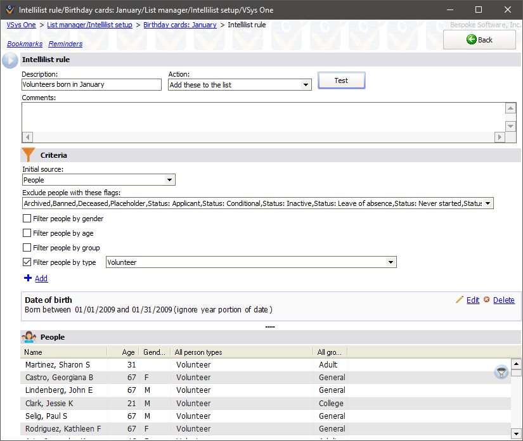Open the Action dropdown
This screenshot has height=441, width=523.
point(305,84)
